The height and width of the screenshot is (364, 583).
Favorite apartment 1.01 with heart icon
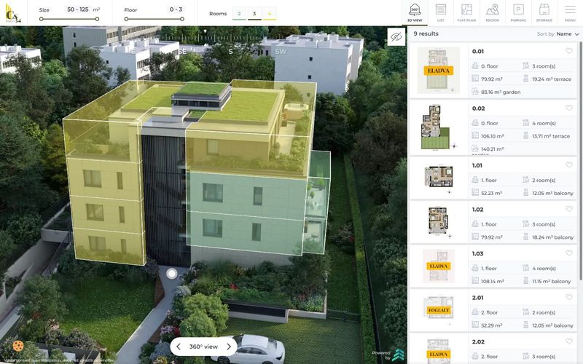pos(569,165)
